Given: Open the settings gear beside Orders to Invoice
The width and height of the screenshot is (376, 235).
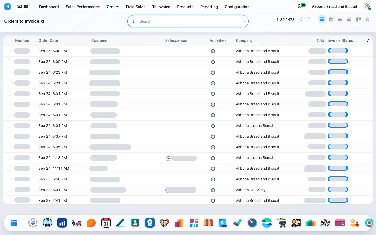Looking at the screenshot, I should 43,21.
